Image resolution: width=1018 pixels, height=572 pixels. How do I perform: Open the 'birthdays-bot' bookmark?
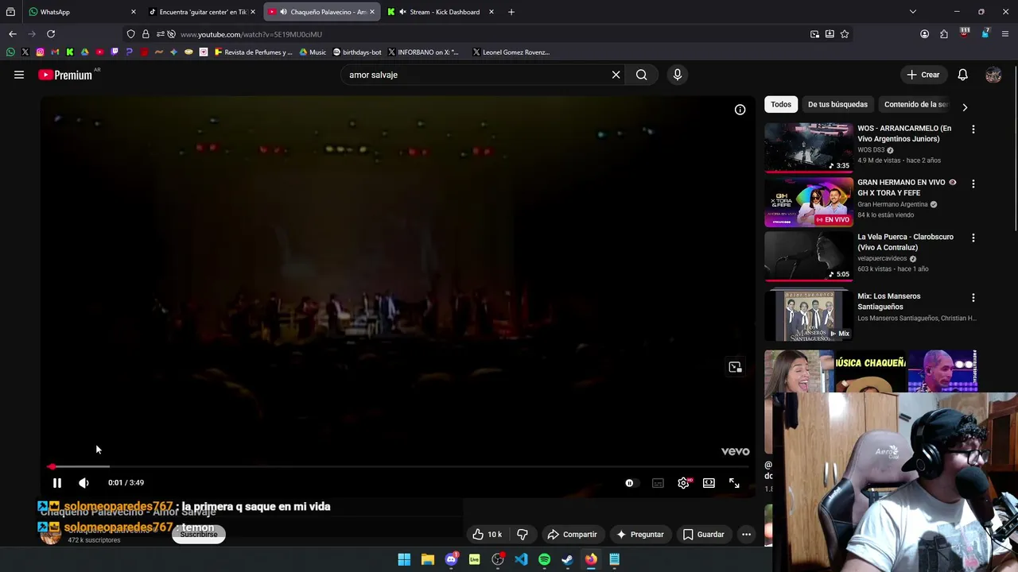[x=357, y=52]
